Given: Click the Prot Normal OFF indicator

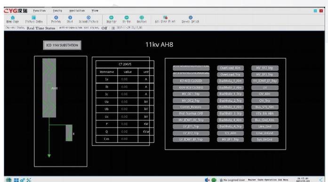Looking at the screenshot, I should (191, 113).
